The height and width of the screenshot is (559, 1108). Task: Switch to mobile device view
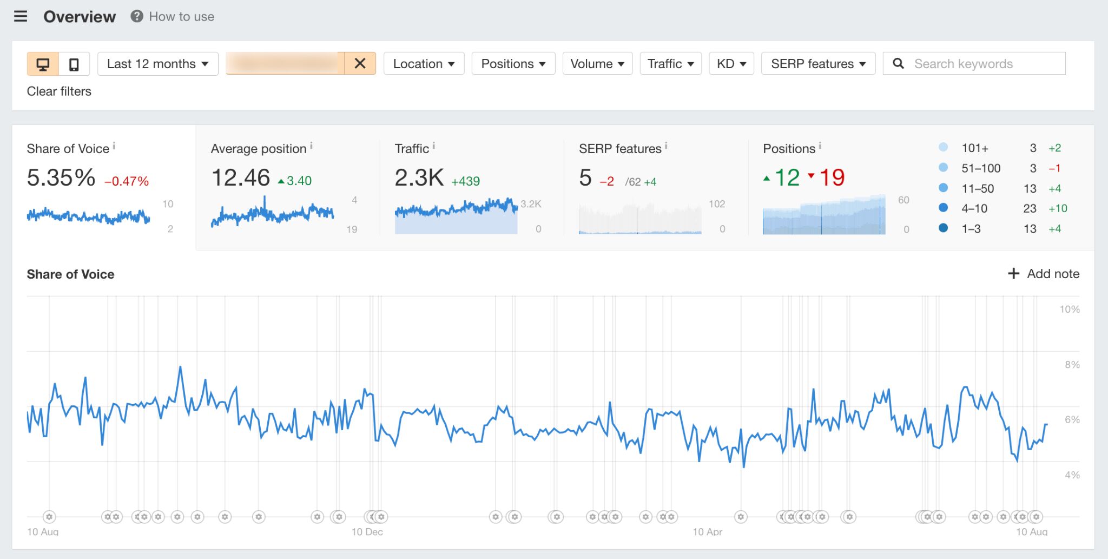click(74, 64)
